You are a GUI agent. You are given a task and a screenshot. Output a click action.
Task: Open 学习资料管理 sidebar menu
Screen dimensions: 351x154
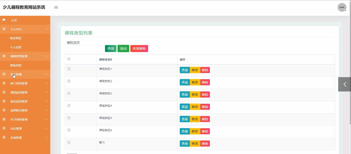25,119
